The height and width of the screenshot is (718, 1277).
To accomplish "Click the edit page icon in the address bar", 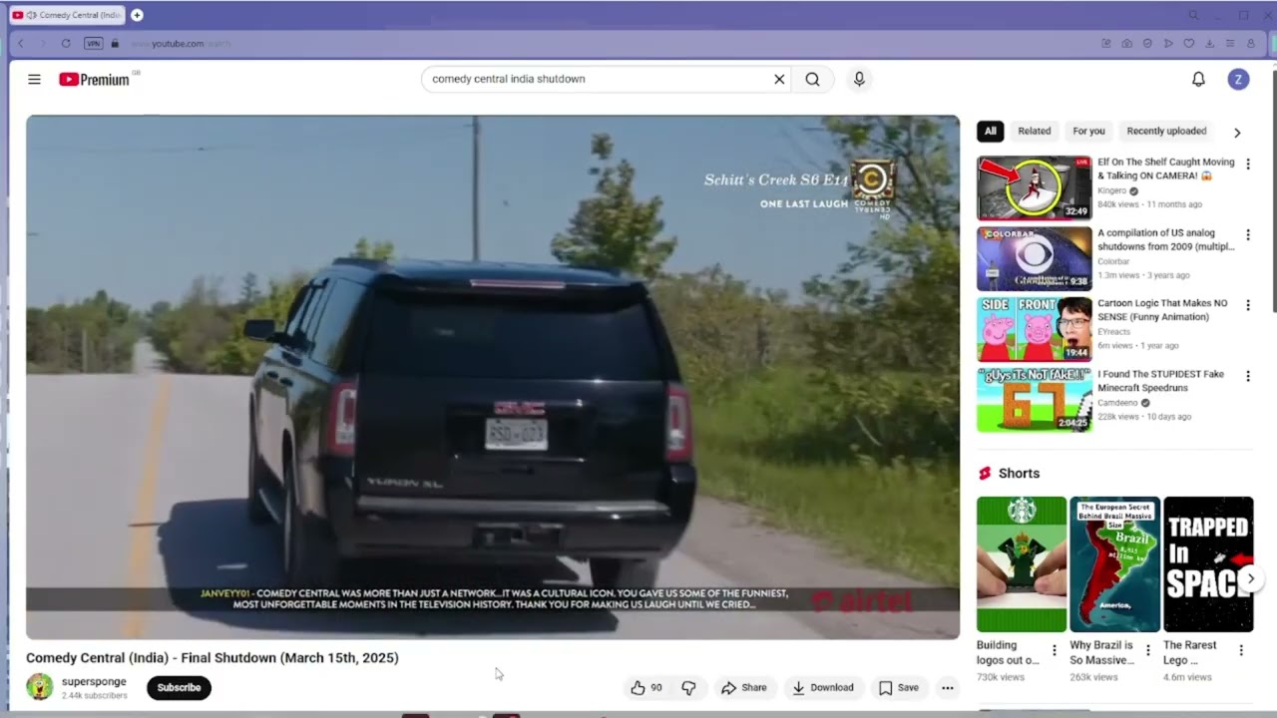I will pos(1106,43).
